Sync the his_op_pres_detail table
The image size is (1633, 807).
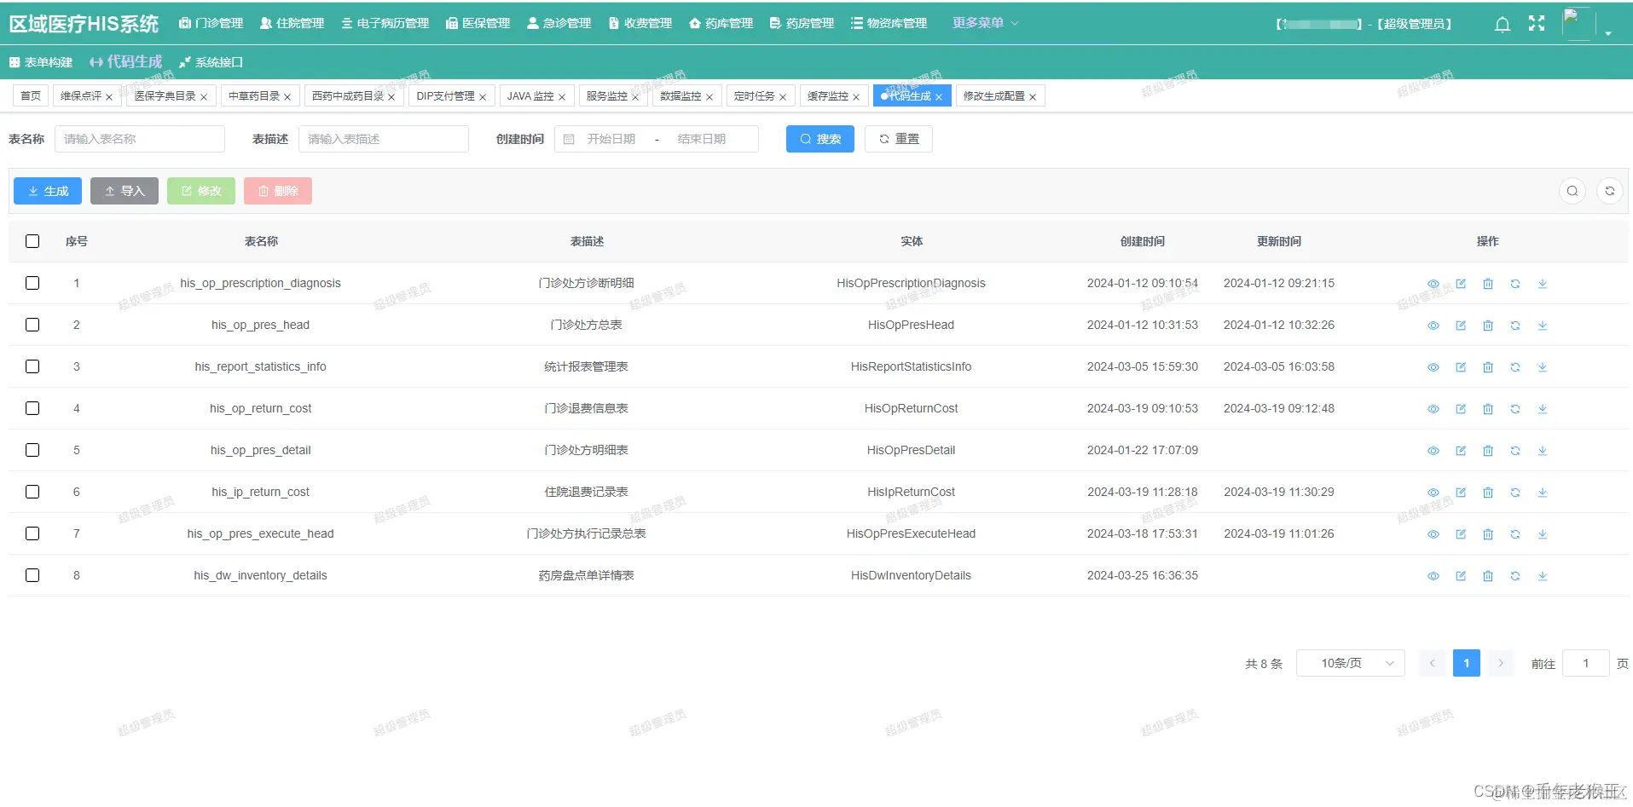(1515, 450)
